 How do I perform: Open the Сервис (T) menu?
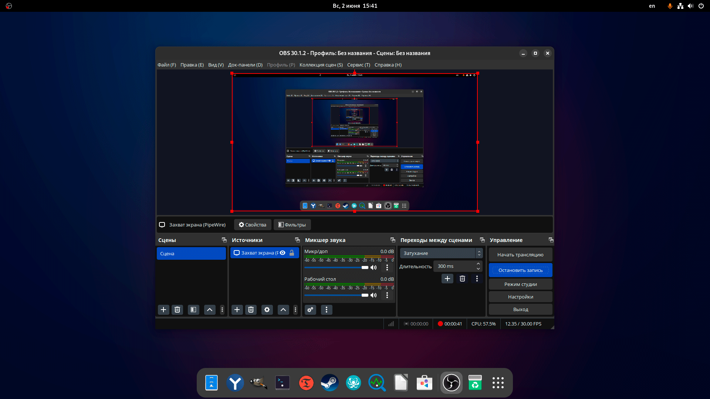[358, 65]
